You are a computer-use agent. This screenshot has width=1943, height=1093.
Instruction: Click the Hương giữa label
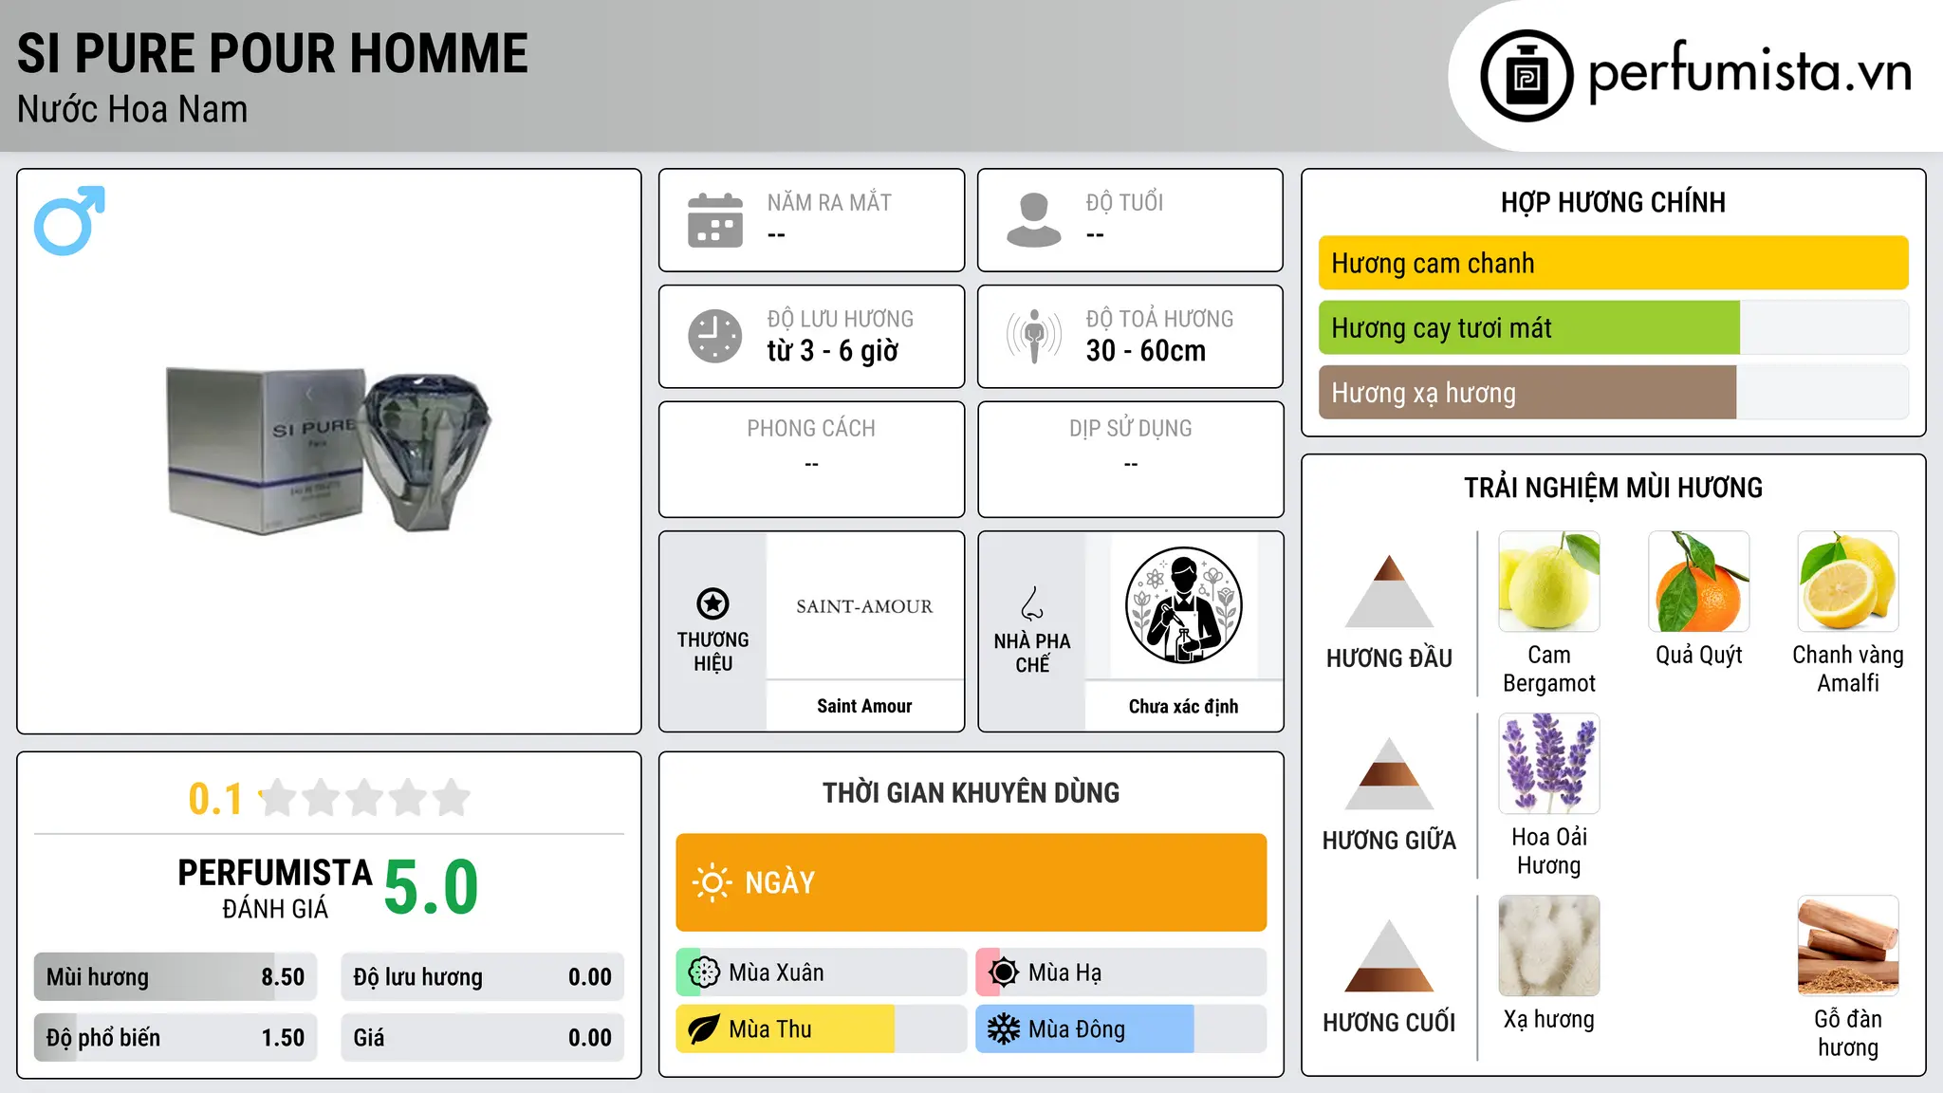pyautogui.click(x=1389, y=841)
